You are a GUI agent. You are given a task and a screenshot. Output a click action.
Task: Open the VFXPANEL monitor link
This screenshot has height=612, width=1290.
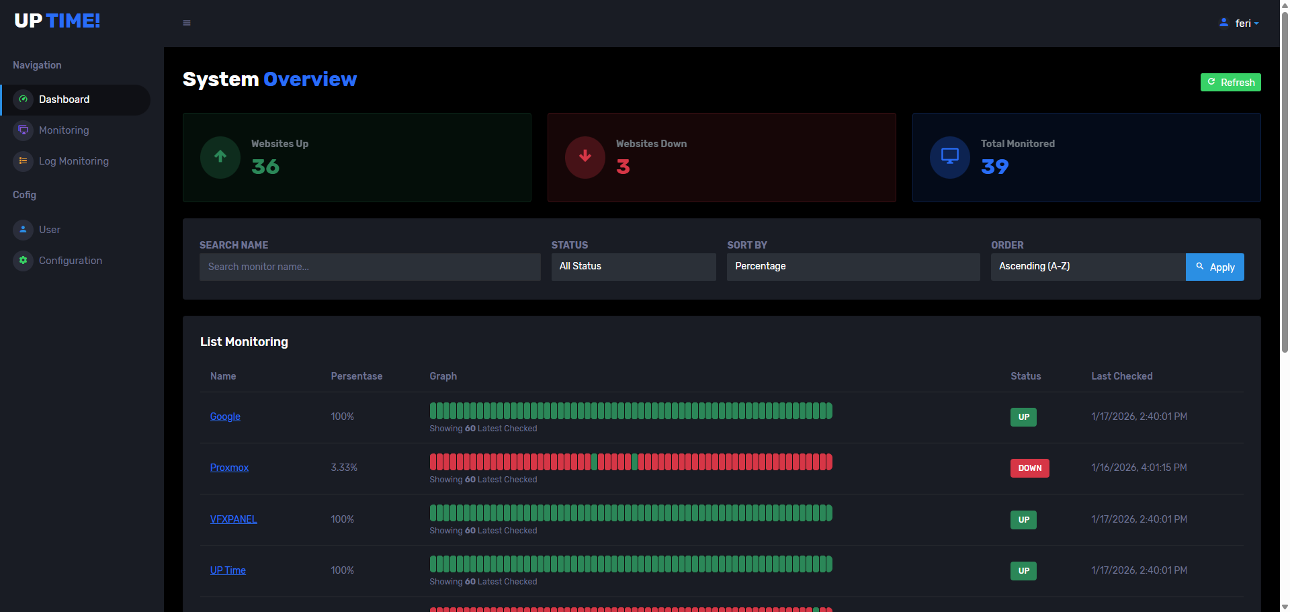click(x=233, y=519)
